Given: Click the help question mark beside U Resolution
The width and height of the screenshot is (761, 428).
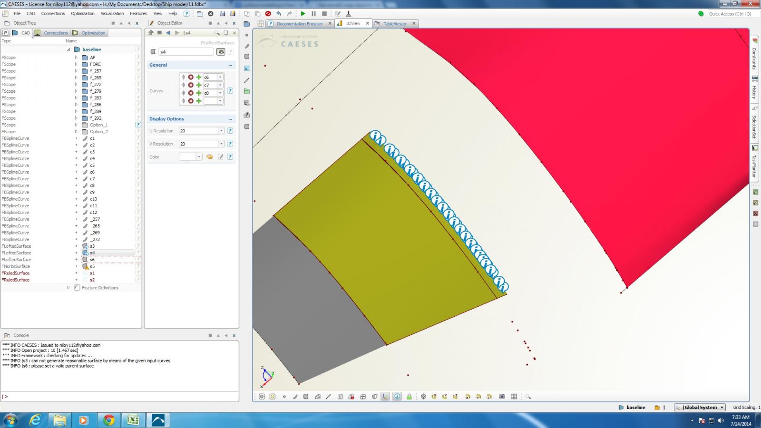Looking at the screenshot, I should (230, 131).
